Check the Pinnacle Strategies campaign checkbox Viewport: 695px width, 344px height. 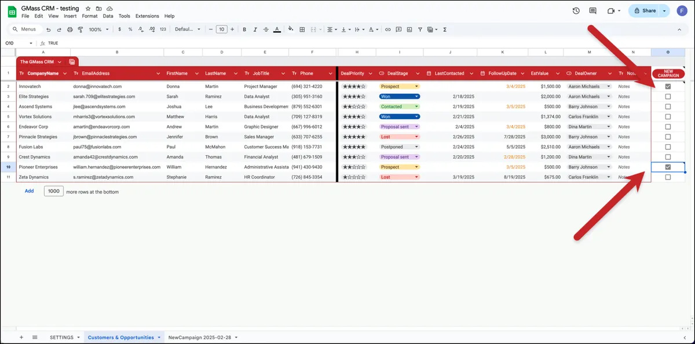[x=668, y=137]
